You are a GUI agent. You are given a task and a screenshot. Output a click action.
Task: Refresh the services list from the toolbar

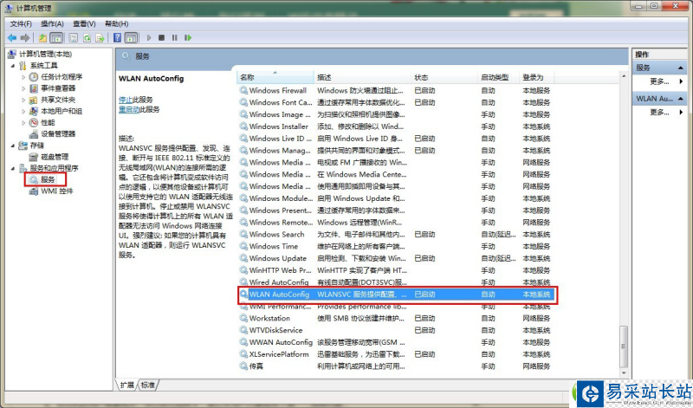tap(87, 38)
